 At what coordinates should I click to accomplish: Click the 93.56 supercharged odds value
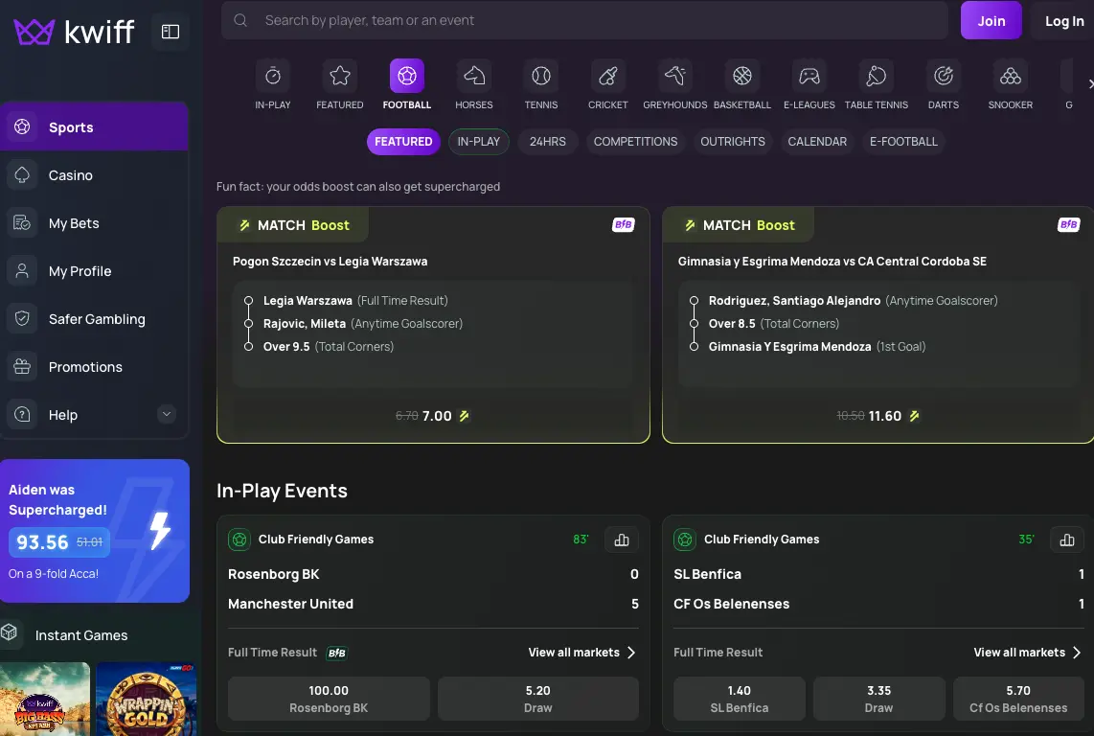click(x=42, y=541)
